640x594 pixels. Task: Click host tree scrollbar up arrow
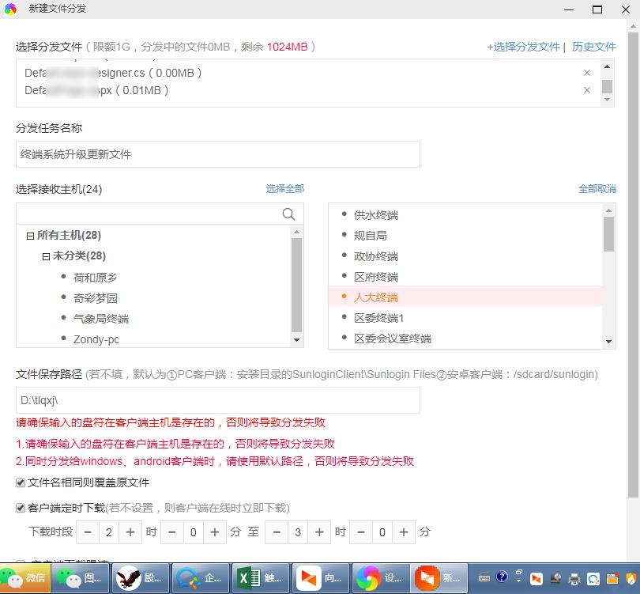click(x=297, y=232)
